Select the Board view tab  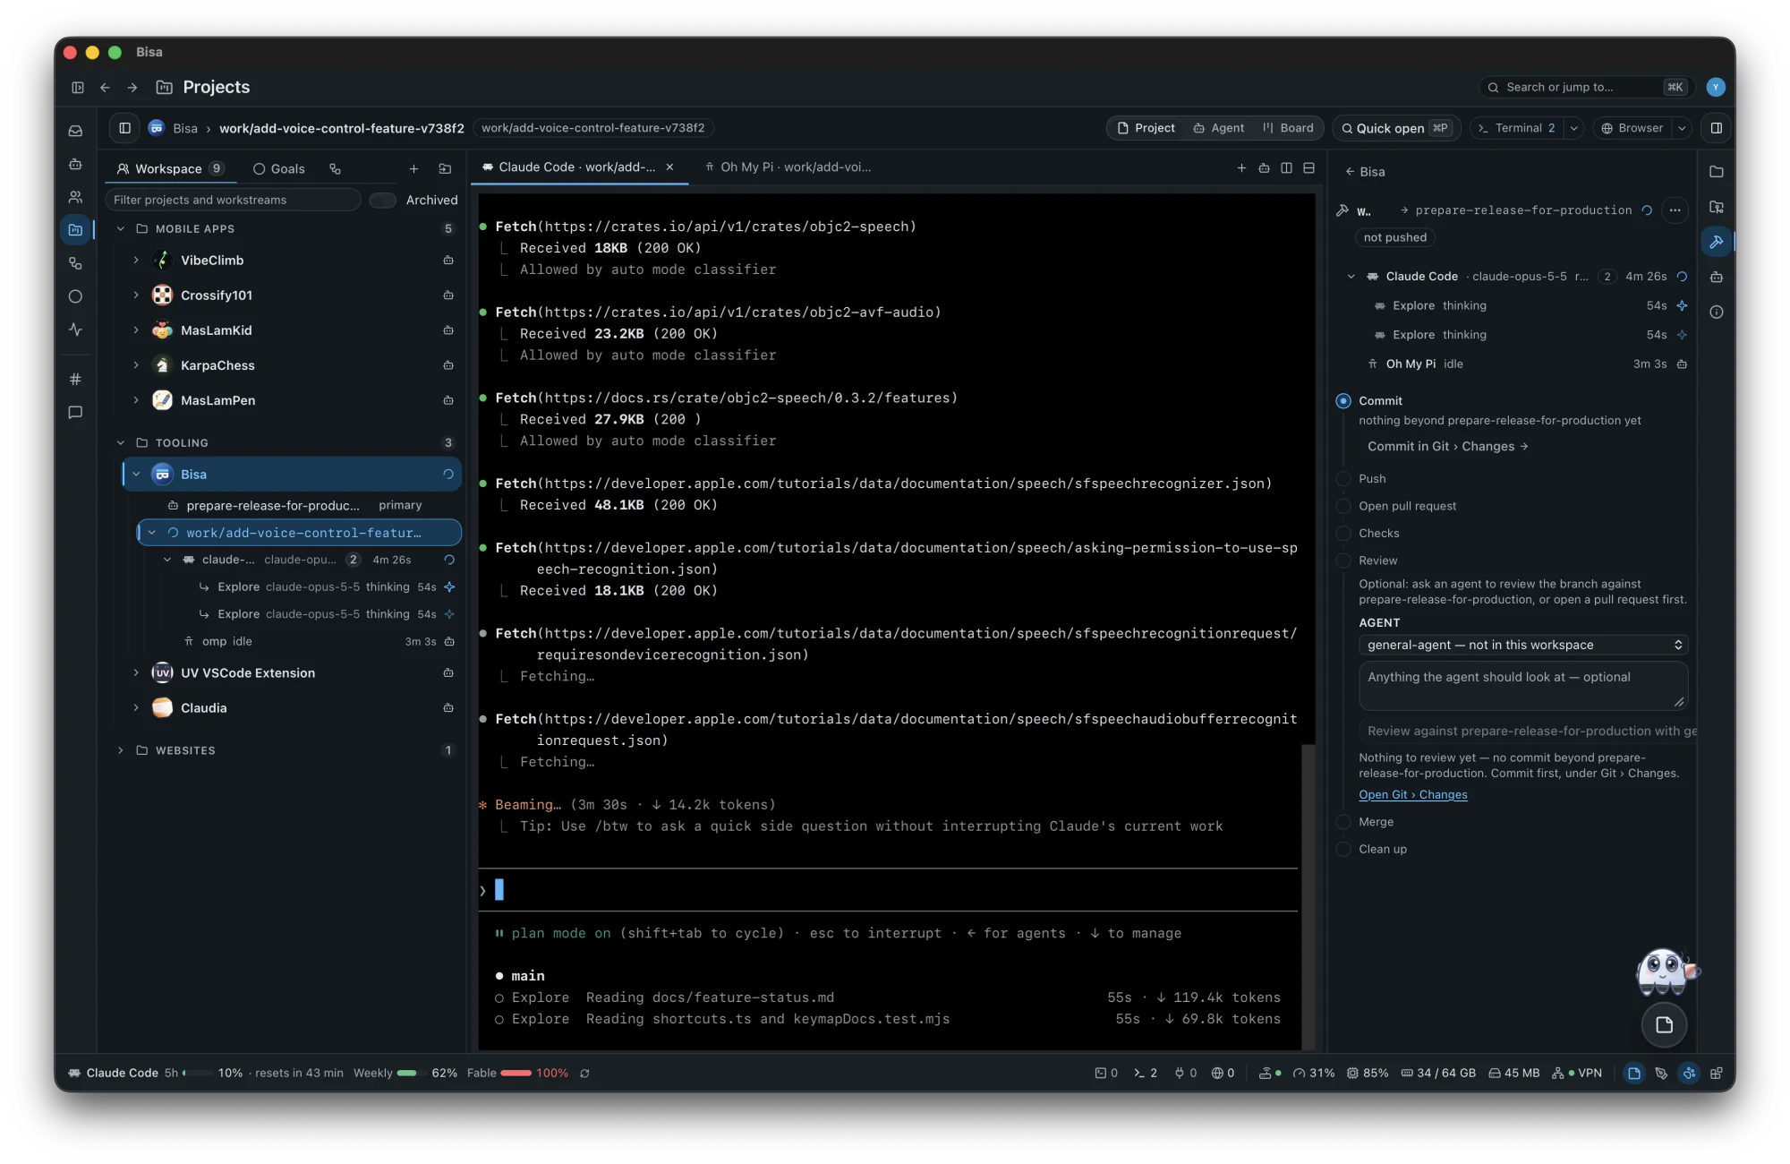pyautogui.click(x=1288, y=128)
